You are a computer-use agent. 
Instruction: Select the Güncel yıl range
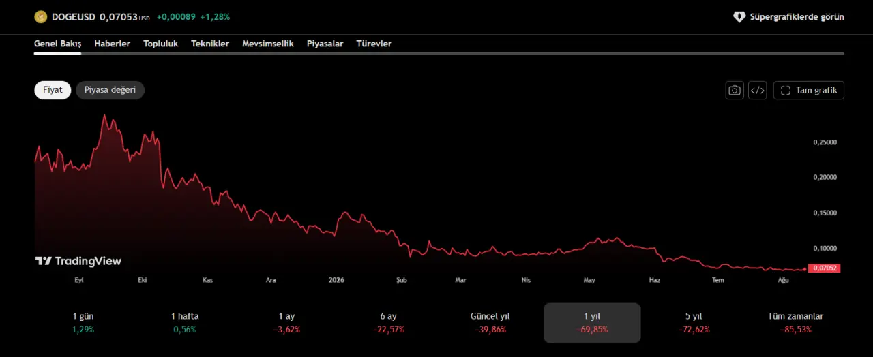point(490,323)
